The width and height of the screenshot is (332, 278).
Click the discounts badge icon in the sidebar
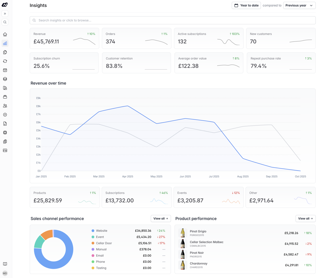(5, 114)
